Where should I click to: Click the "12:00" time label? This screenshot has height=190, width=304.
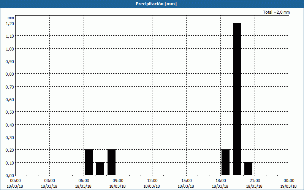tap(152, 181)
